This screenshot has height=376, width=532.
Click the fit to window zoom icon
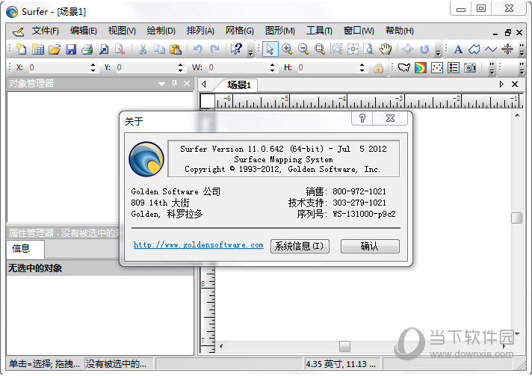pos(353,49)
